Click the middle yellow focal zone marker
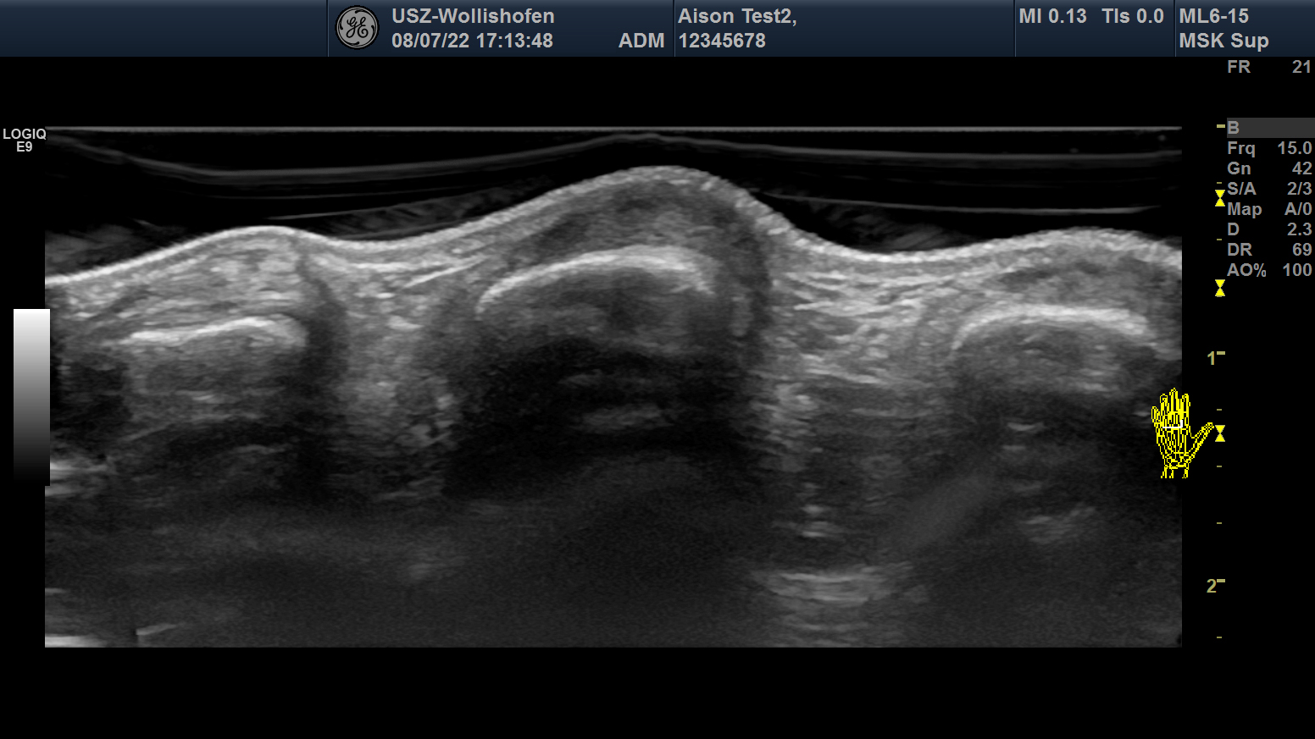This screenshot has width=1315, height=739. 1219,289
